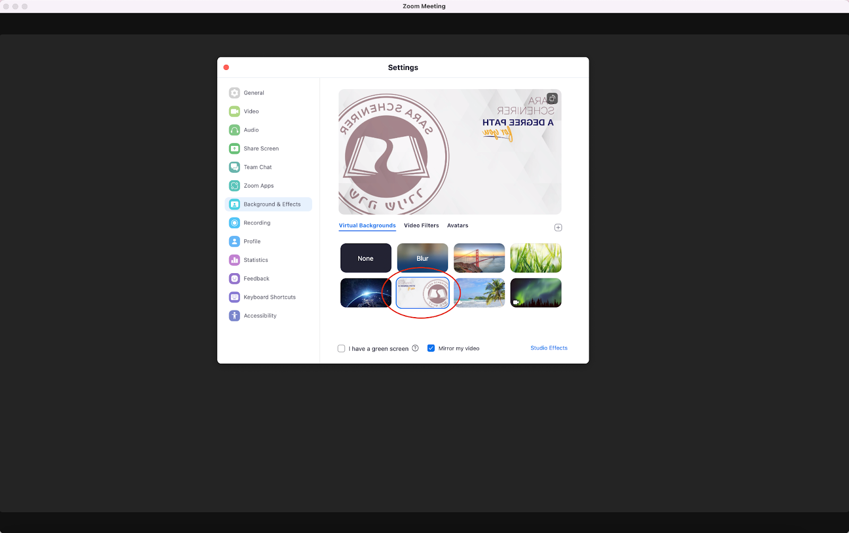
Task: Uncheck Mirror my video checkbox
Action: coord(431,348)
